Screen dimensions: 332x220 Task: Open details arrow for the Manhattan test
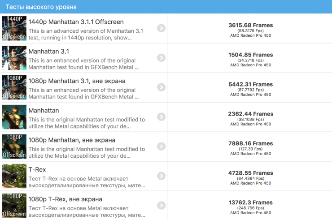point(162,117)
